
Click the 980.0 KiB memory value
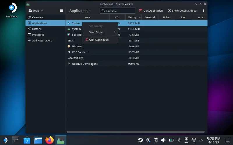click(x=134, y=64)
